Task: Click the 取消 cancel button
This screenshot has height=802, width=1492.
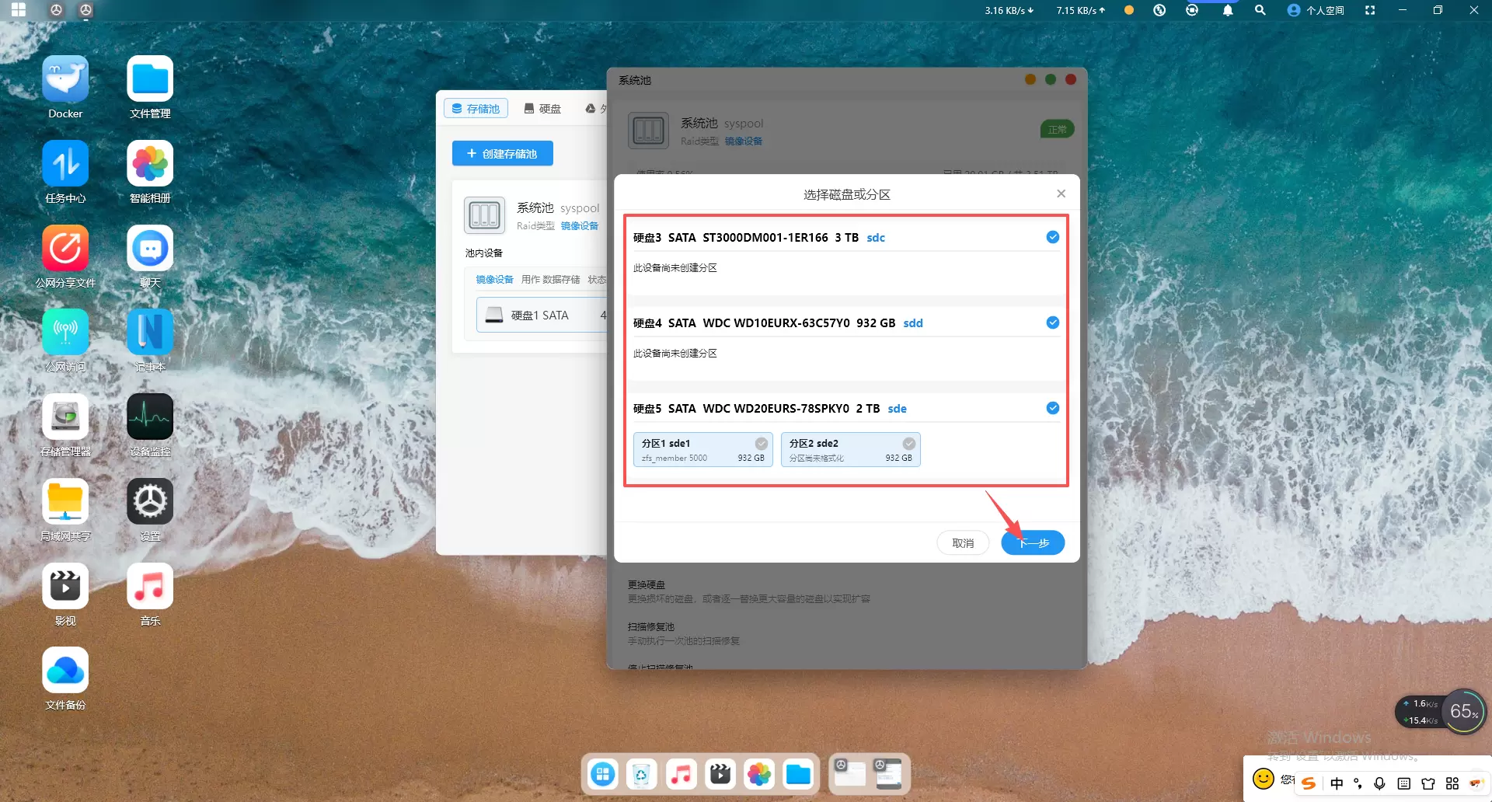Action: pos(963,542)
